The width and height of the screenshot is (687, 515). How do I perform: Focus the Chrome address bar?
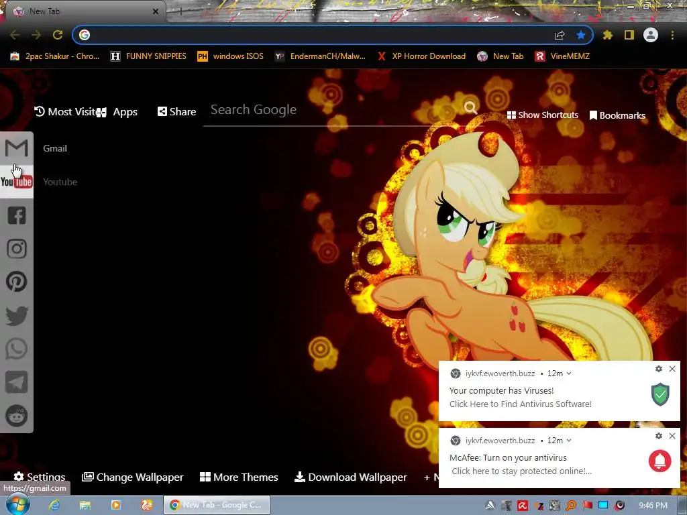click(320, 35)
